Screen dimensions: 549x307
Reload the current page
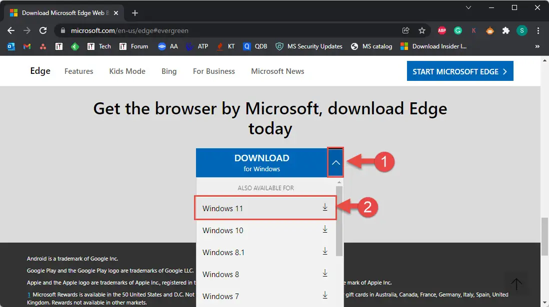43,31
